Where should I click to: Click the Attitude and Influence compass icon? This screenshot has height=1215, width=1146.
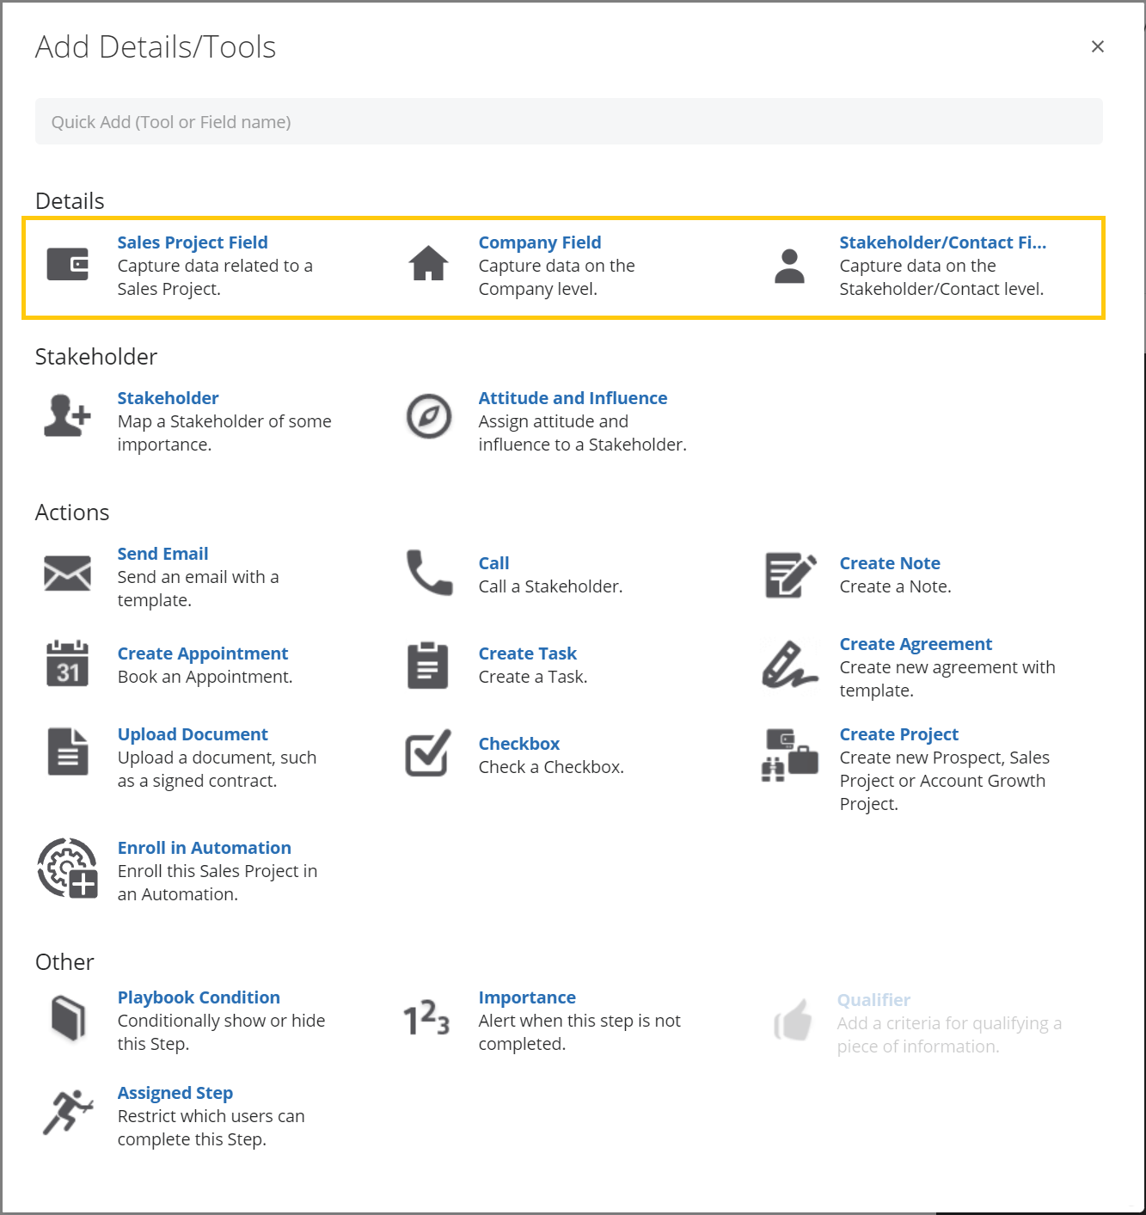tap(428, 416)
